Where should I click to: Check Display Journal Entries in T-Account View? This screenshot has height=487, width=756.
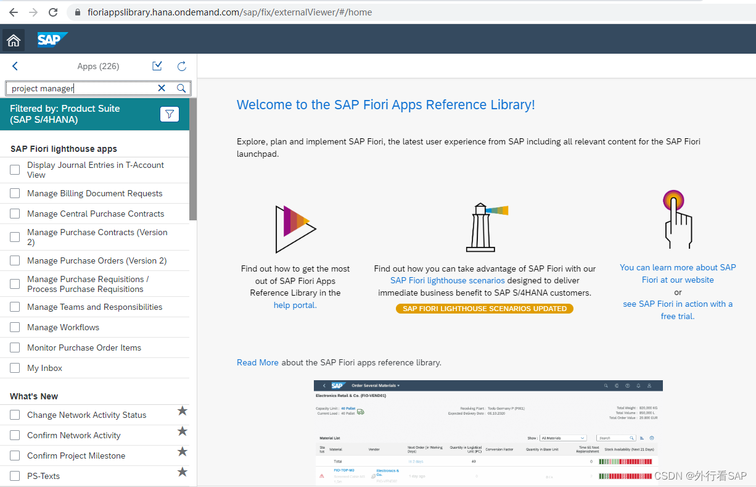click(15, 170)
